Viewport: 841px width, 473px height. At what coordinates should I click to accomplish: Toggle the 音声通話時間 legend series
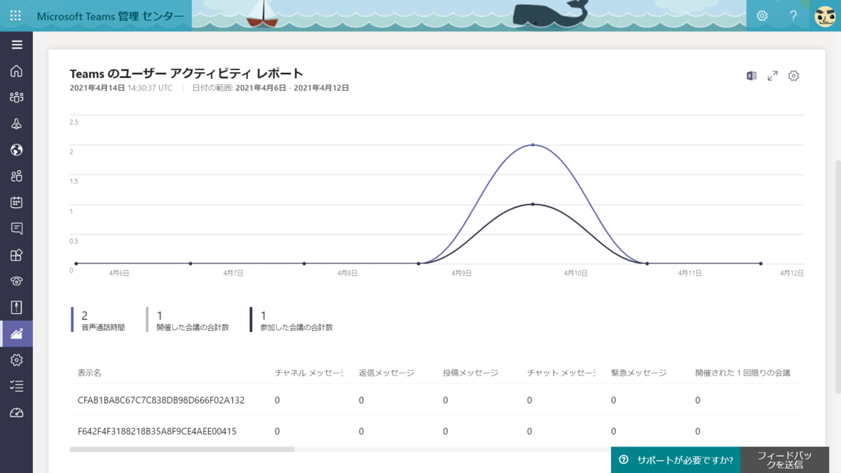[98, 320]
